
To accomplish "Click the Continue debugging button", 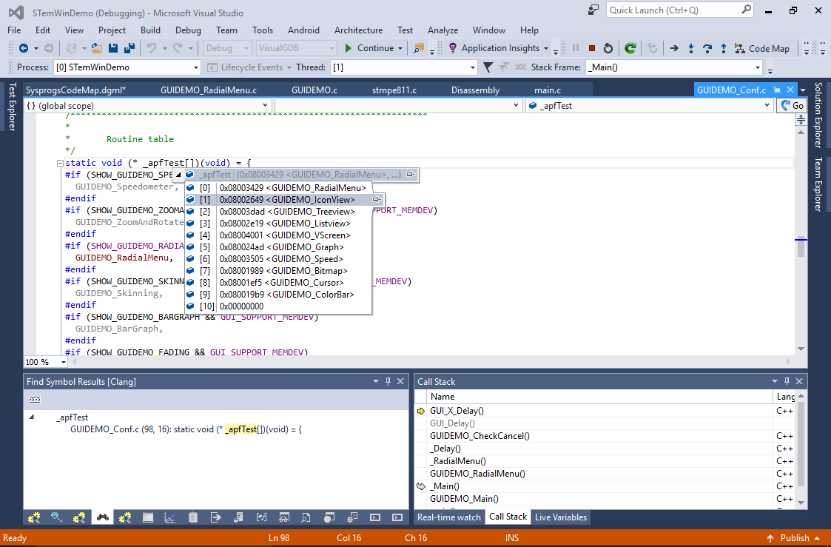I will click(x=369, y=48).
